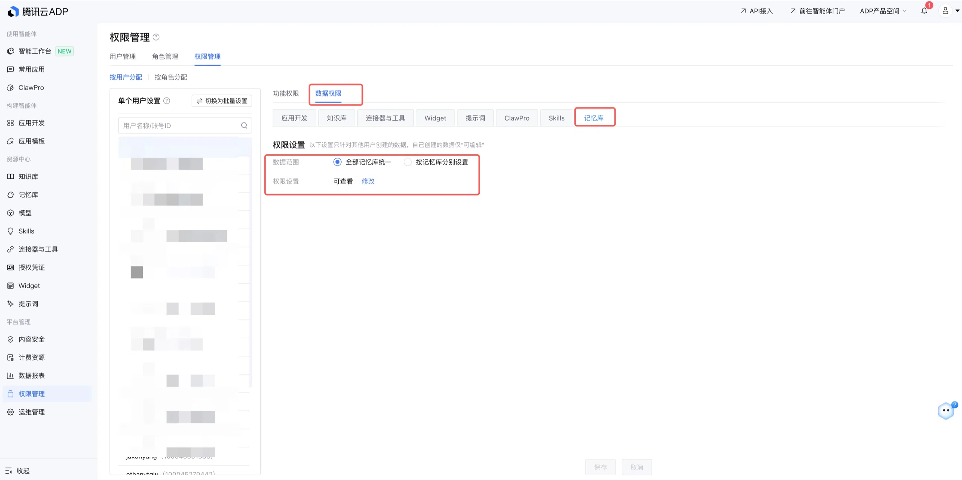Open ClawPro in the sidebar

coord(31,87)
